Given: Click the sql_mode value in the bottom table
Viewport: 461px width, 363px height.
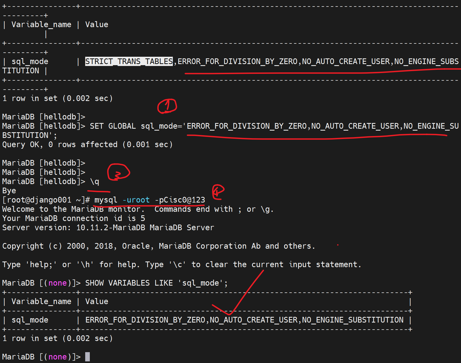Looking at the screenshot, I should pos(244,320).
